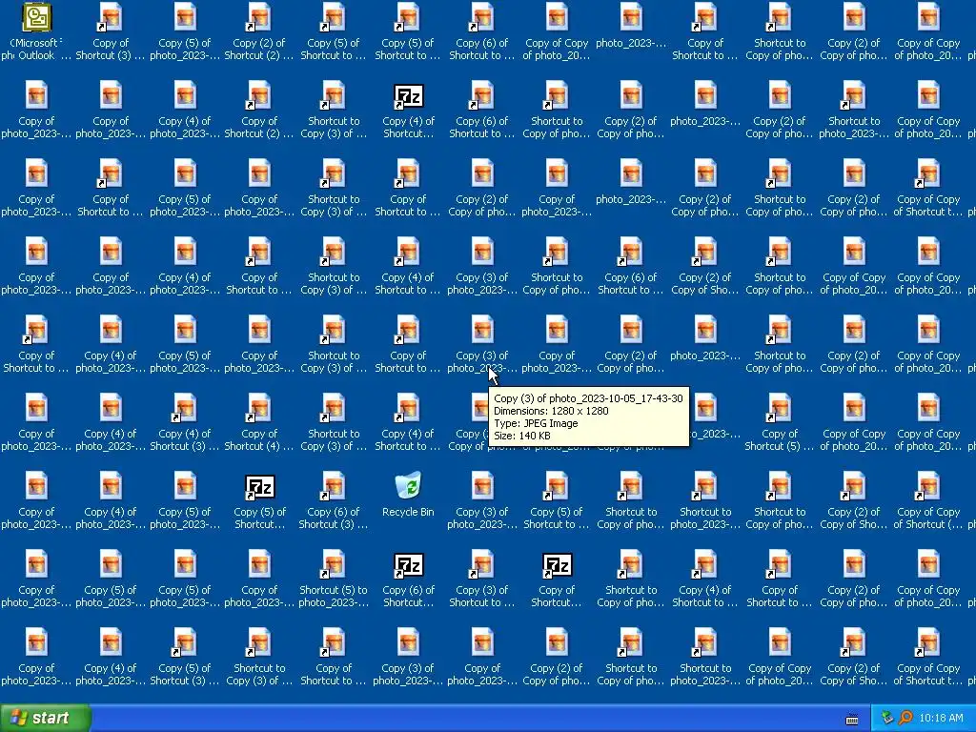Select the 7z icon labeled Copy (5) of Shortcut
The height and width of the screenshot is (732, 976).
(x=259, y=501)
